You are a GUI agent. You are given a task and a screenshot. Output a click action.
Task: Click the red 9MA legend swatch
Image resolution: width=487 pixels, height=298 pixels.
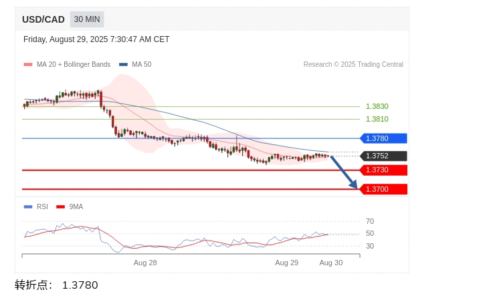60,207
